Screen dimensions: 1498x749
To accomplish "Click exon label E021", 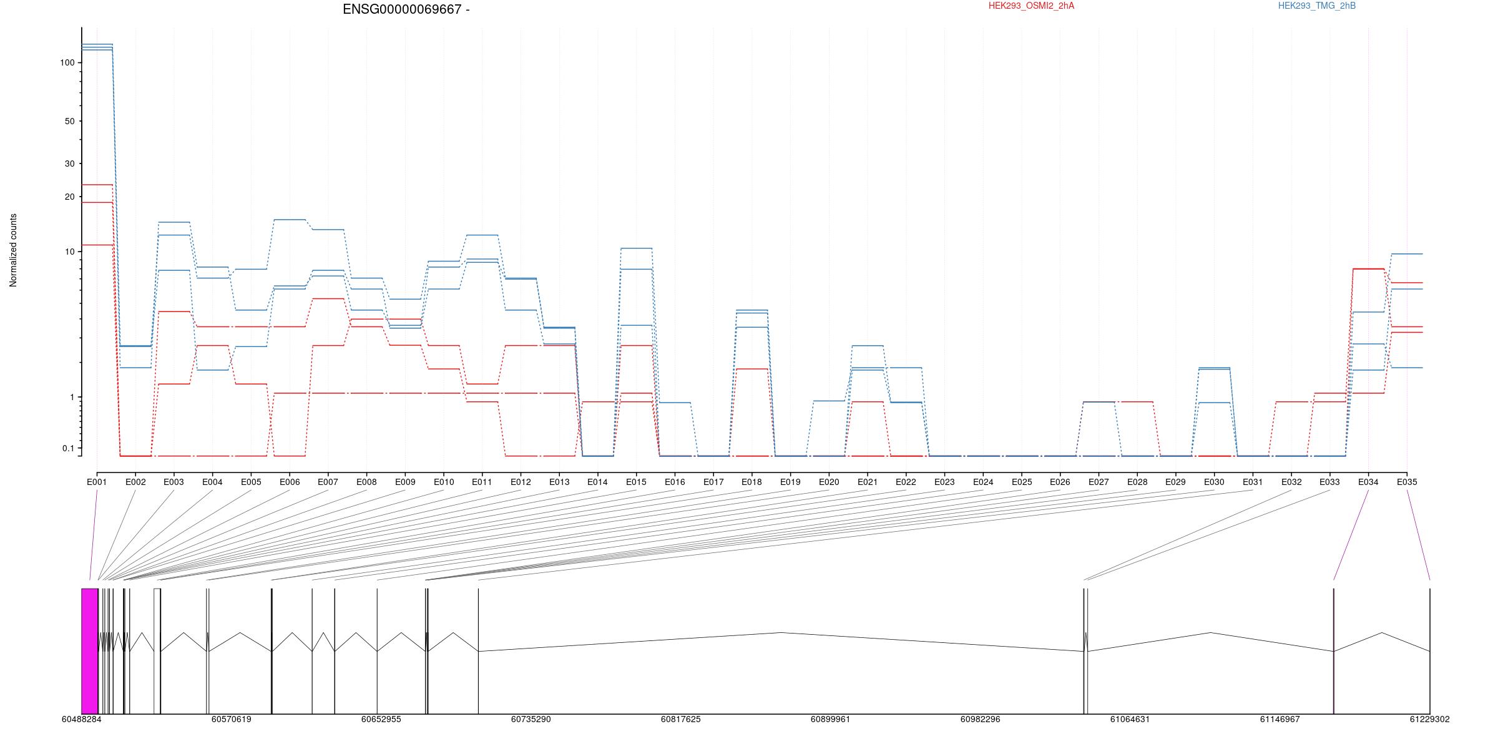I will [x=868, y=482].
